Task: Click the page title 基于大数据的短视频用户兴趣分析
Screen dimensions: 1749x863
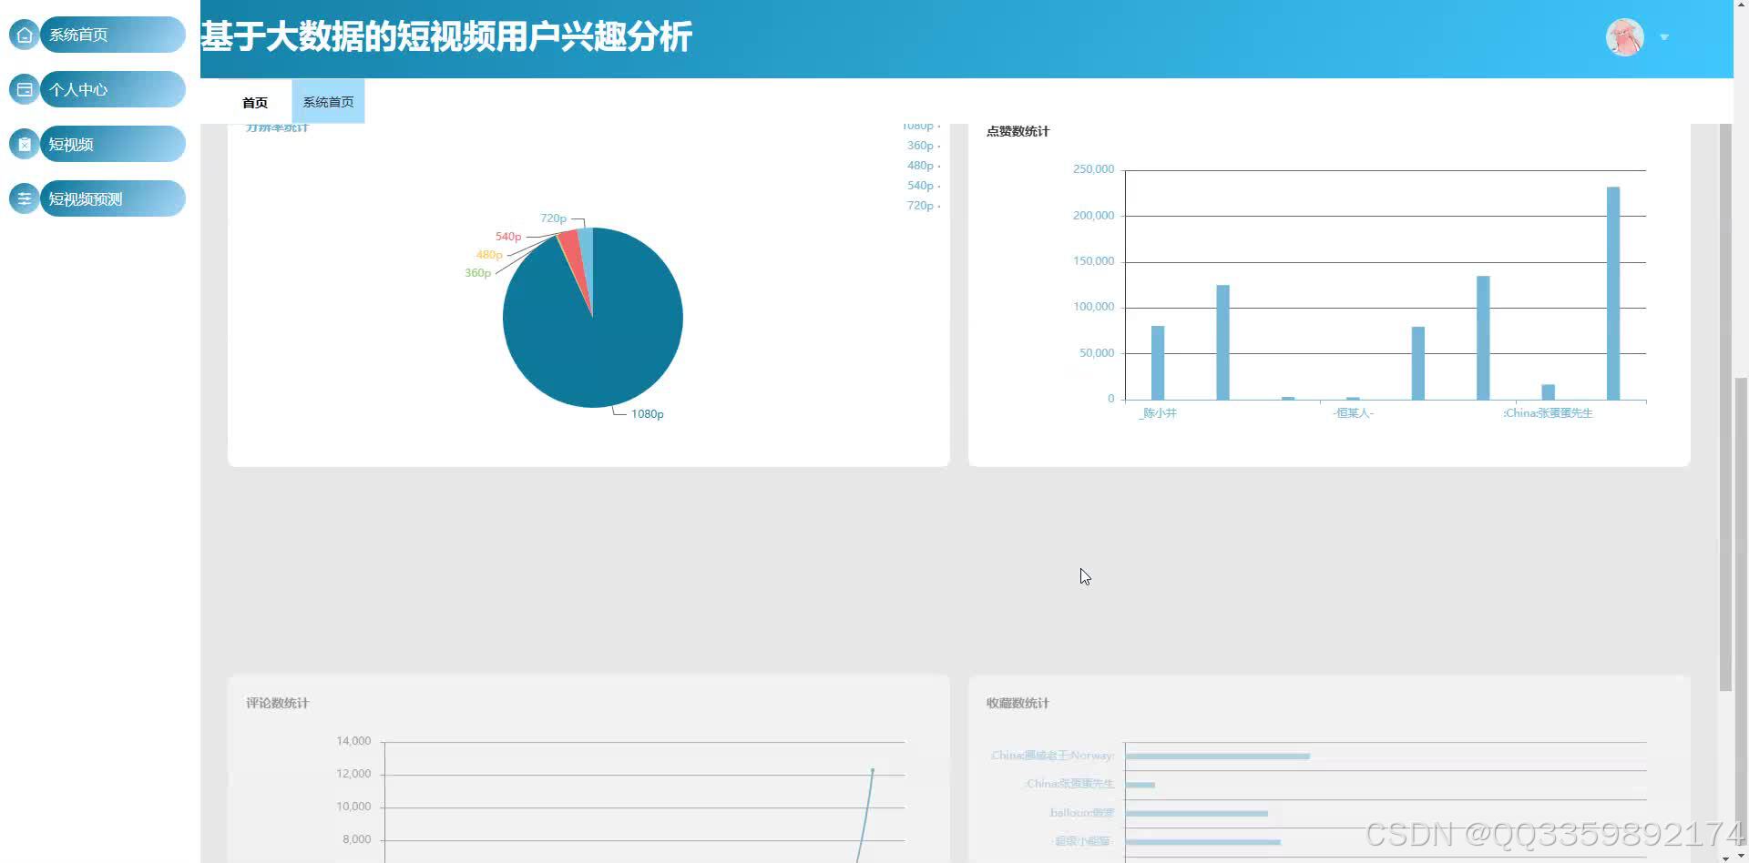Action: (x=446, y=37)
